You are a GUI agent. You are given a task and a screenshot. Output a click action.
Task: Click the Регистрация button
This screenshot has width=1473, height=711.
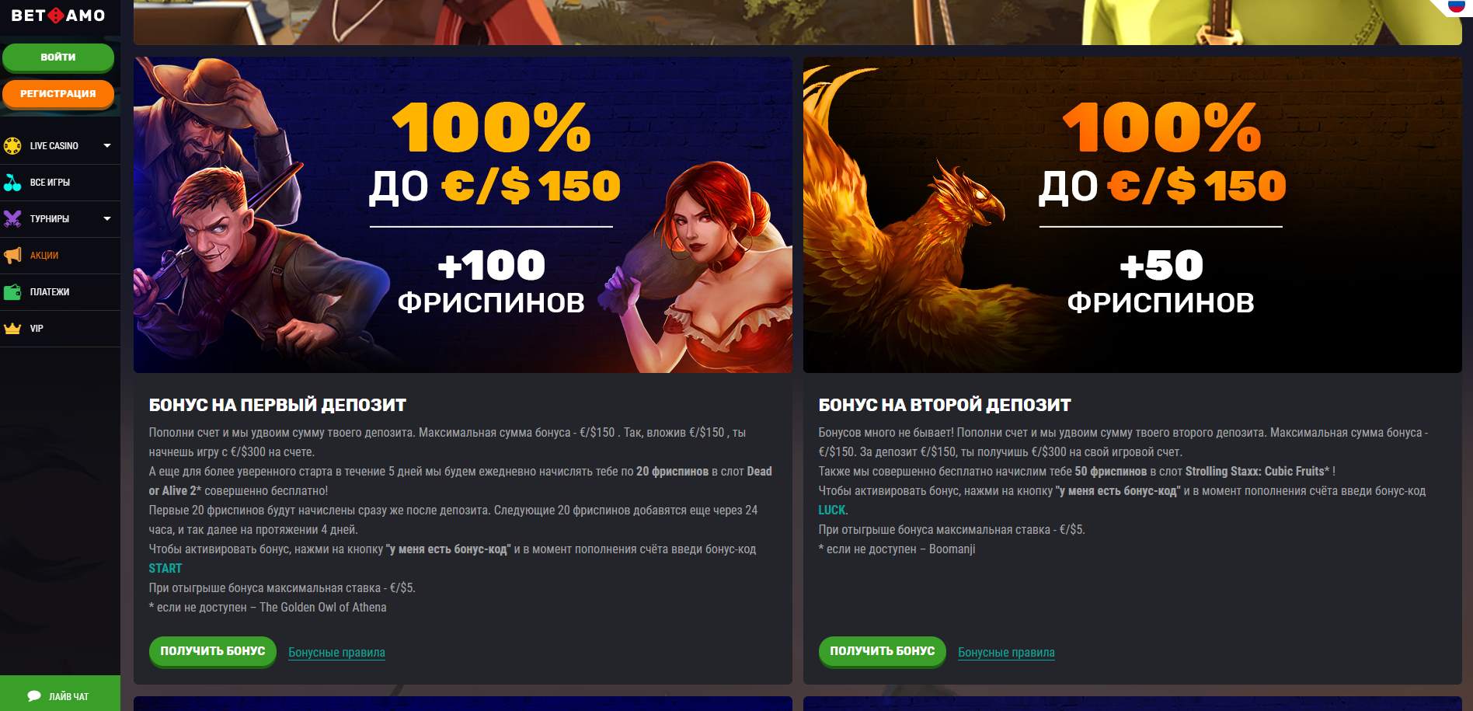click(58, 94)
